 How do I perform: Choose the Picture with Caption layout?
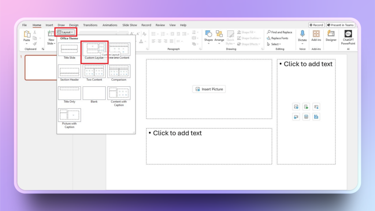click(x=69, y=119)
